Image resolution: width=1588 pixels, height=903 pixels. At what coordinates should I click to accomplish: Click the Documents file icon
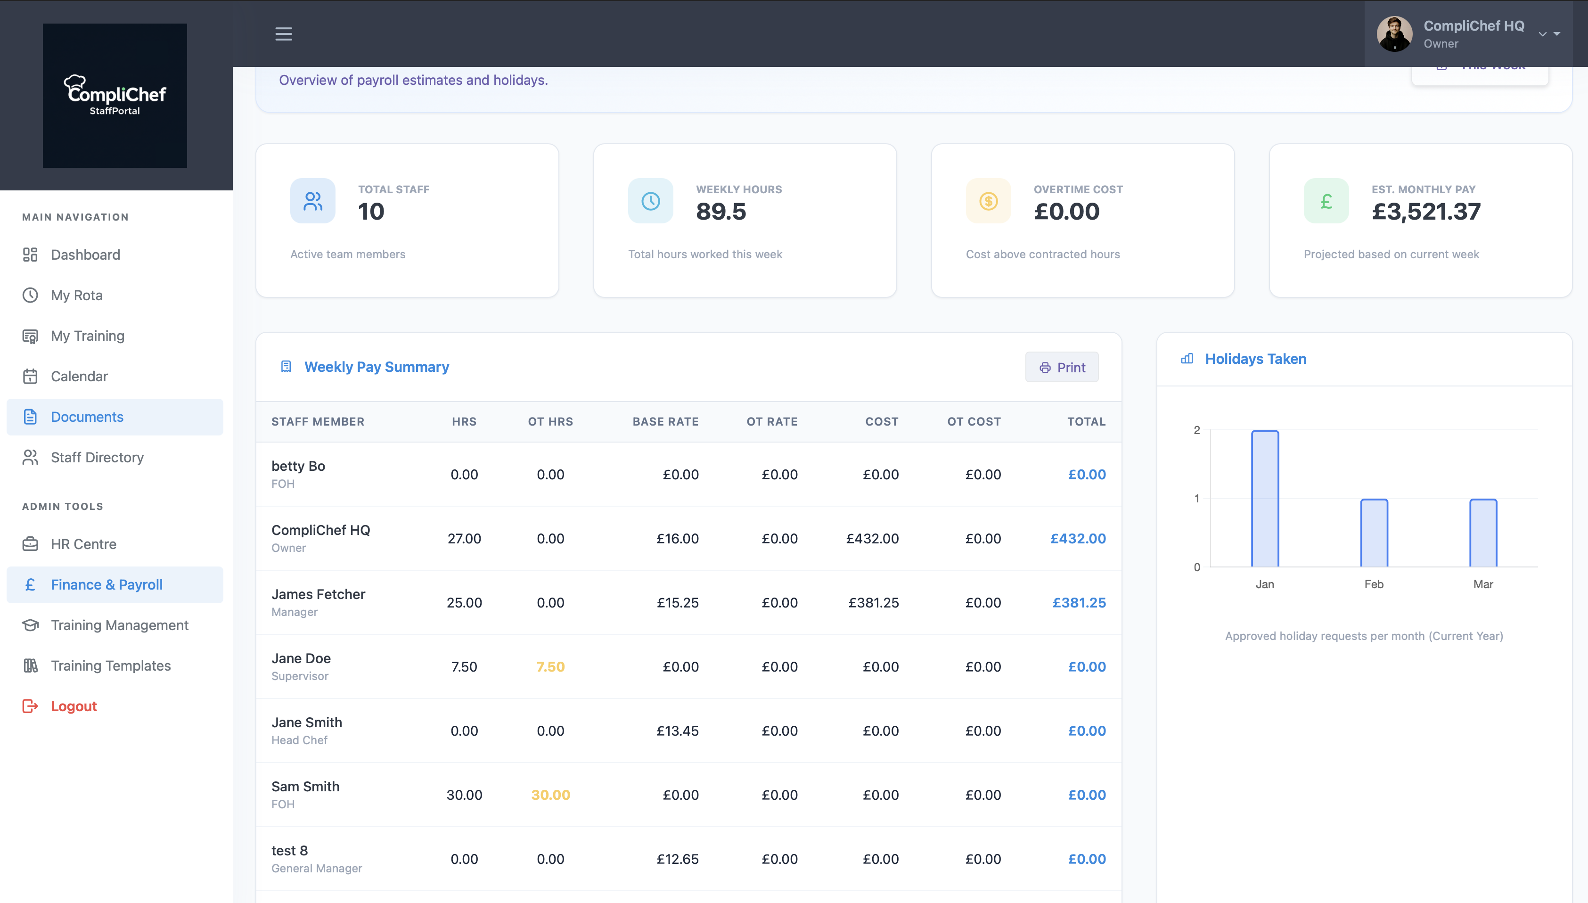[x=30, y=417]
